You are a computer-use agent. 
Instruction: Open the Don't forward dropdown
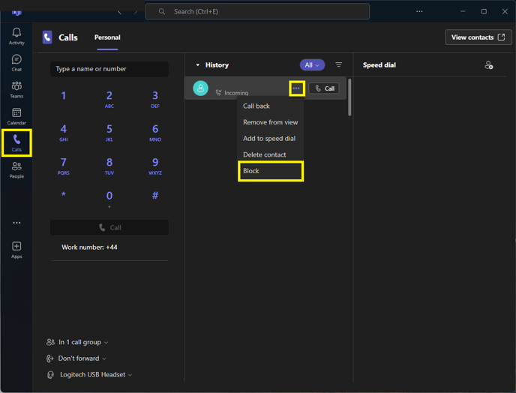point(76,358)
